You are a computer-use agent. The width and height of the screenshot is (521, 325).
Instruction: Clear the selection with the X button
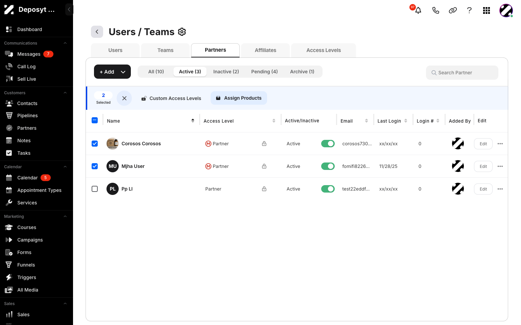124,98
